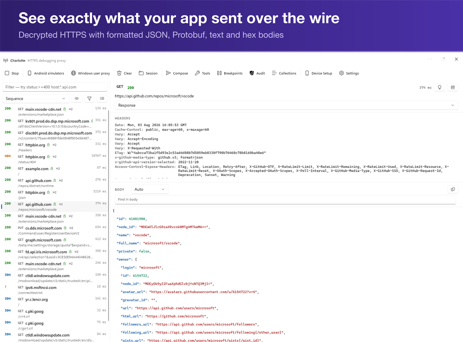The height and width of the screenshot is (342, 463).
Task: Focus the request filter field
Action: tap(55, 87)
